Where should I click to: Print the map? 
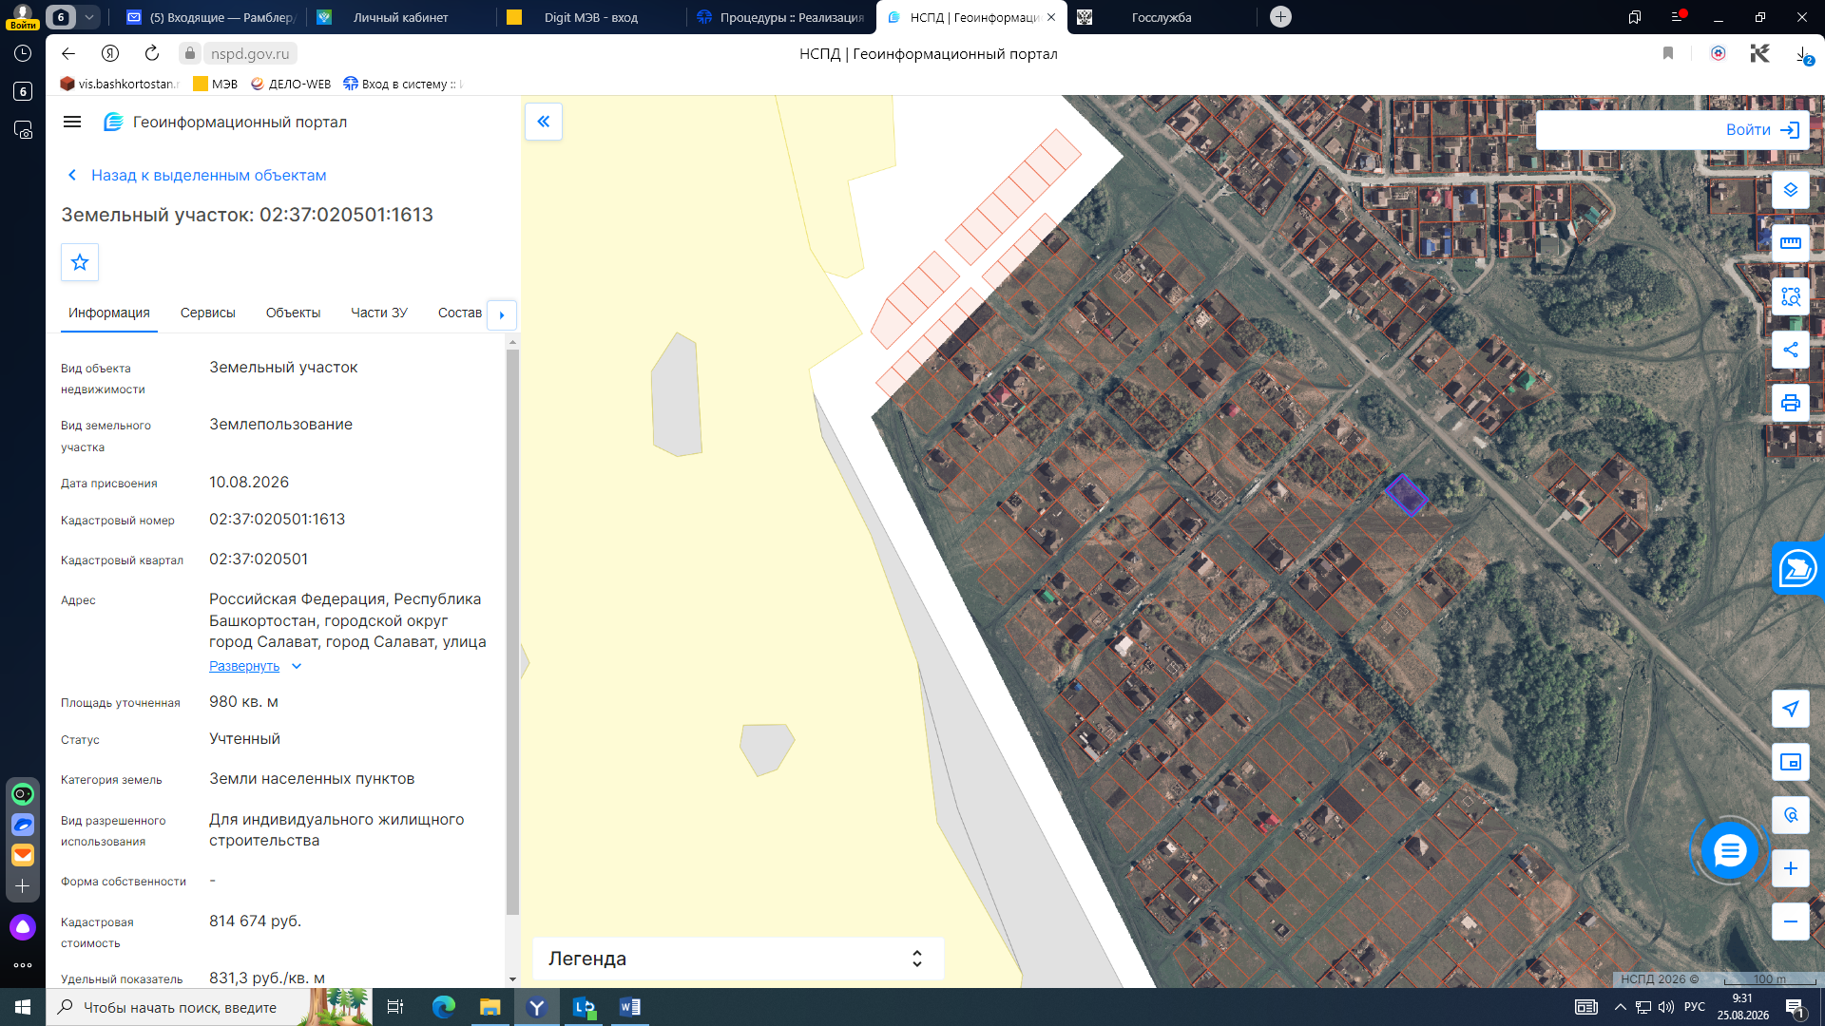[1791, 403]
